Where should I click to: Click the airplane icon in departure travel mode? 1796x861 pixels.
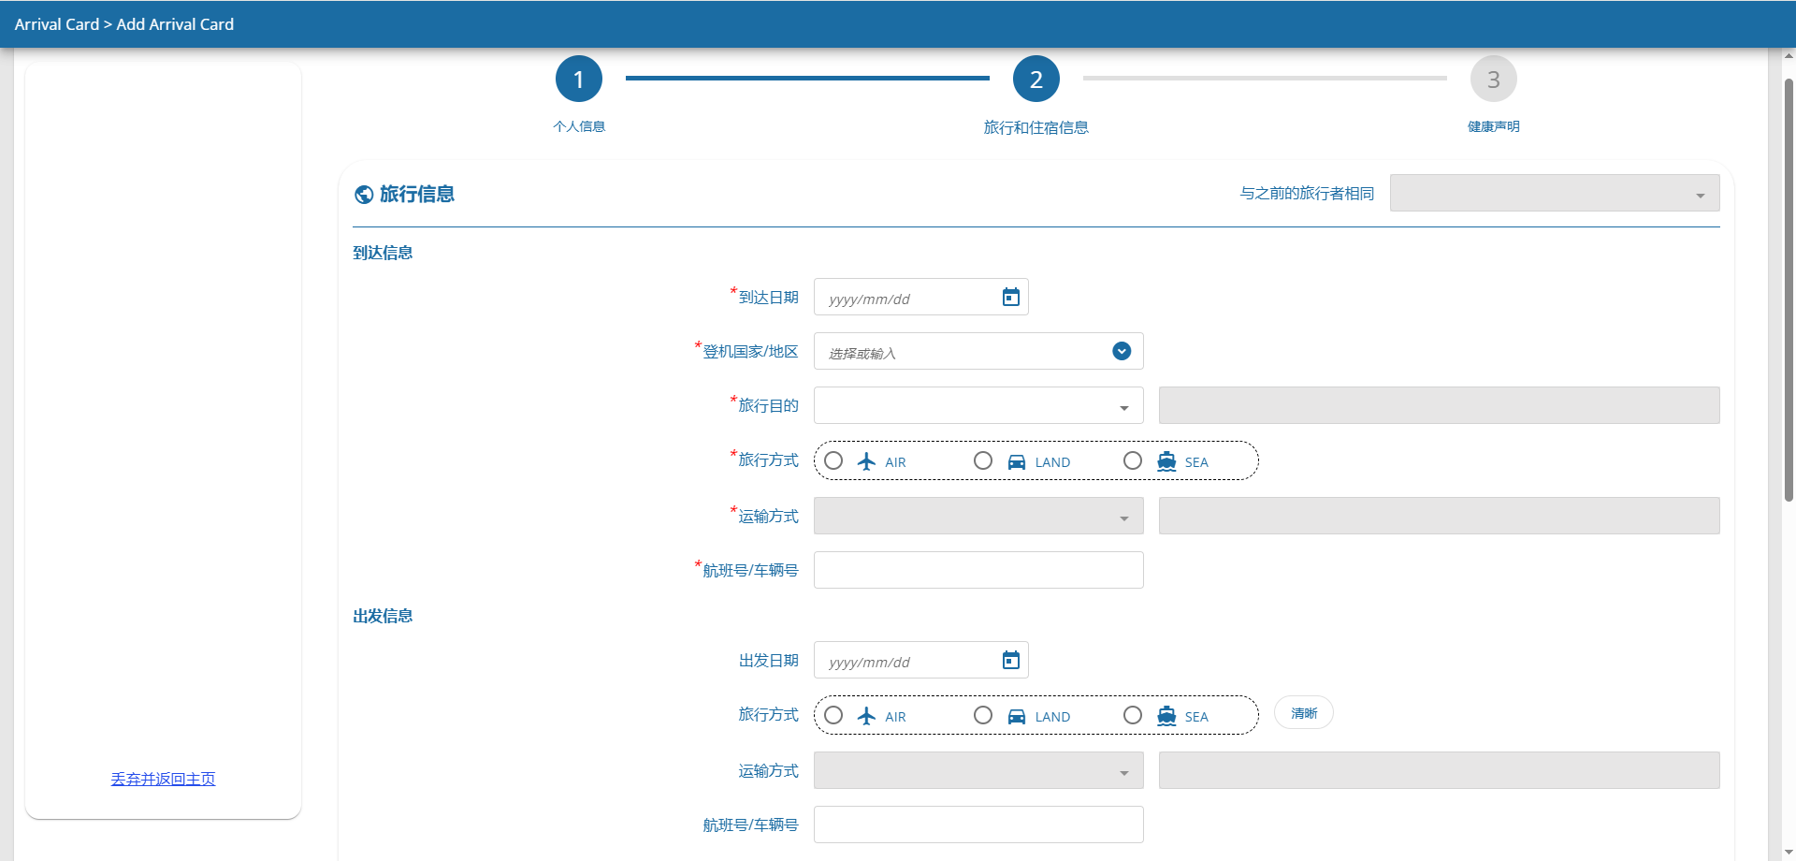point(866,716)
